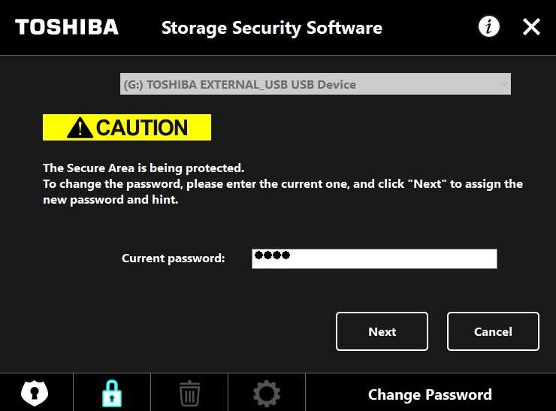The image size is (556, 411).
Task: Click the TOSHIBA logo
Action: (67, 28)
